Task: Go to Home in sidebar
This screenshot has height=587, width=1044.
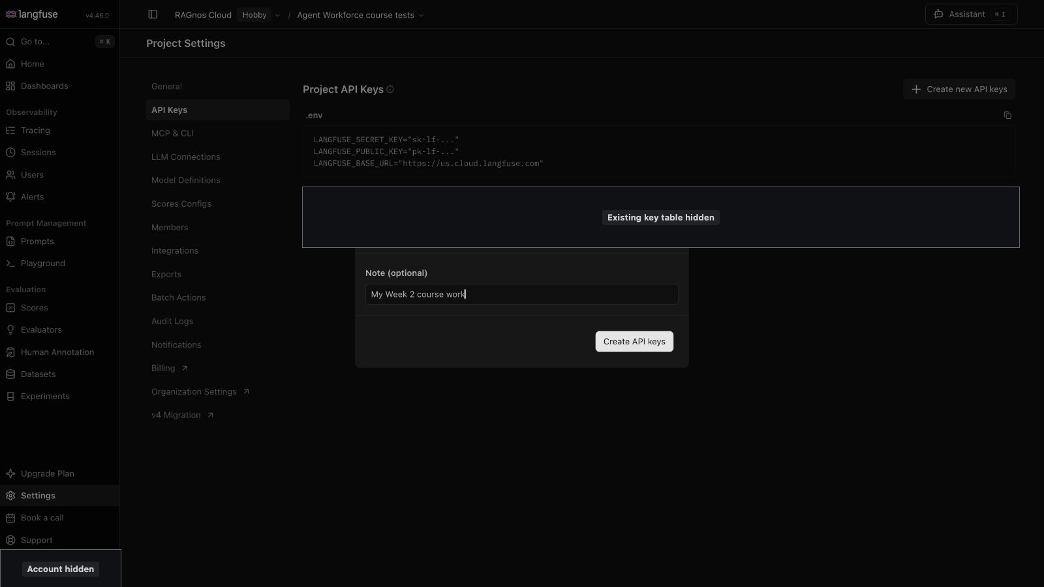Action: coord(59,64)
